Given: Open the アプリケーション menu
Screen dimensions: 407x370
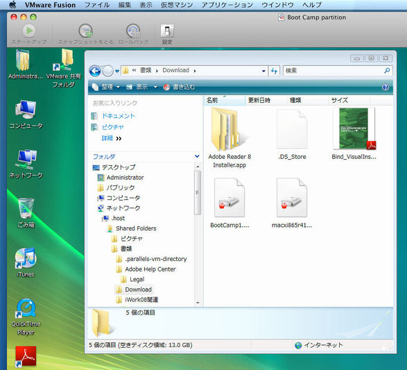Looking at the screenshot, I should coord(227,5).
